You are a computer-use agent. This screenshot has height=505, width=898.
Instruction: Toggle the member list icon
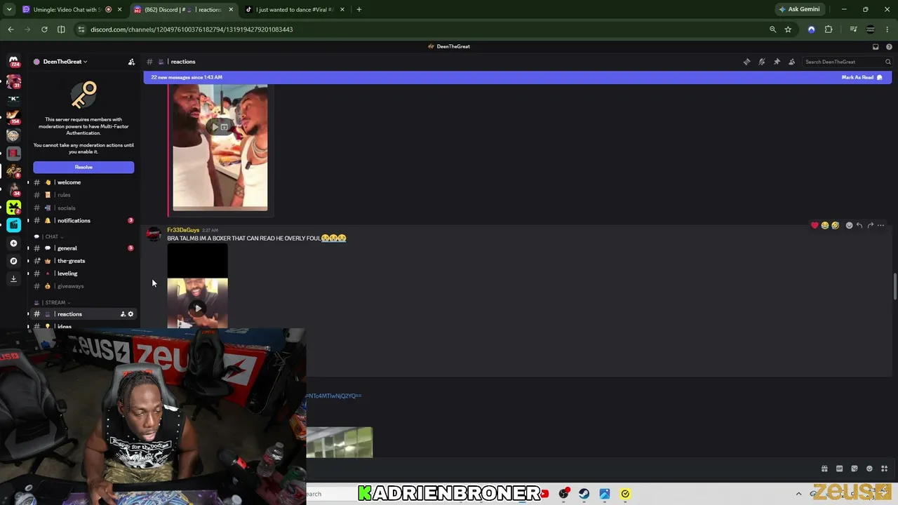791,62
